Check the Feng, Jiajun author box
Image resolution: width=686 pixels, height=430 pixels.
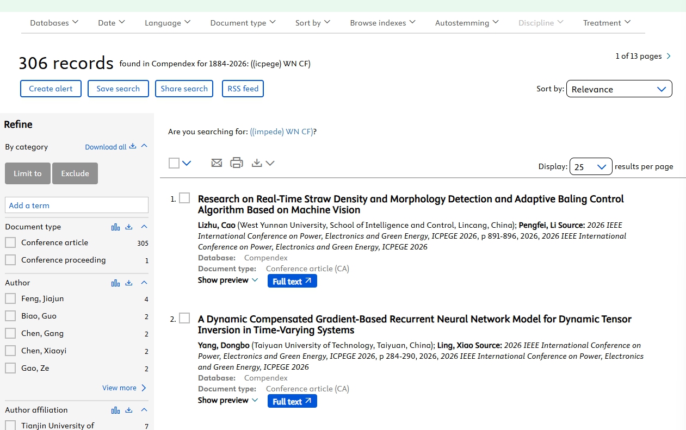coord(10,298)
